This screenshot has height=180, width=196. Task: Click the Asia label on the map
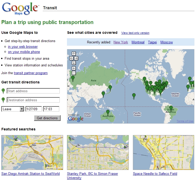click(x=93, y=81)
